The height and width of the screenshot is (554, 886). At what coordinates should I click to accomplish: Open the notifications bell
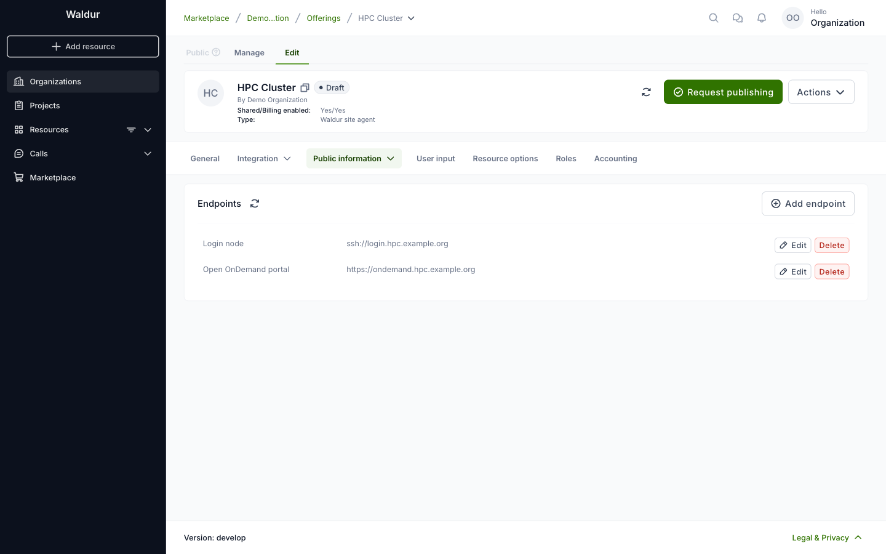point(762,18)
